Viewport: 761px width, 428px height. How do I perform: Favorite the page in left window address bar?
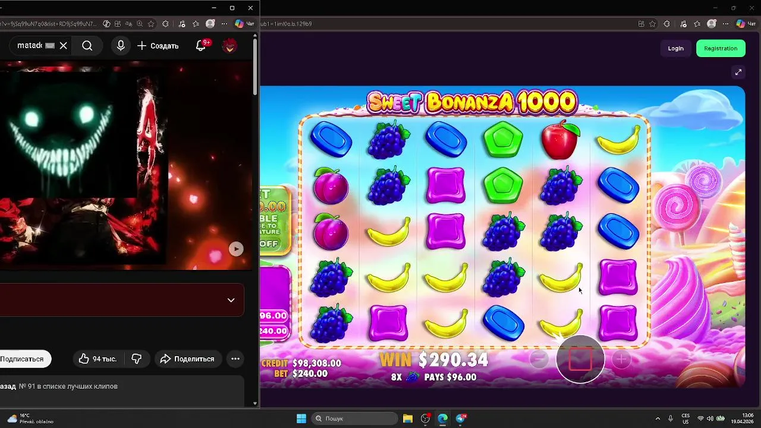(x=151, y=24)
